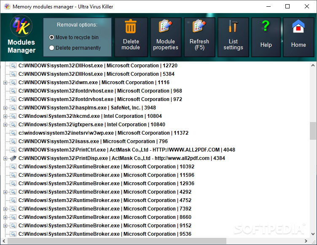Screen dimensions: 317x245
Task: Click the List settings button label
Action: click(233, 44)
